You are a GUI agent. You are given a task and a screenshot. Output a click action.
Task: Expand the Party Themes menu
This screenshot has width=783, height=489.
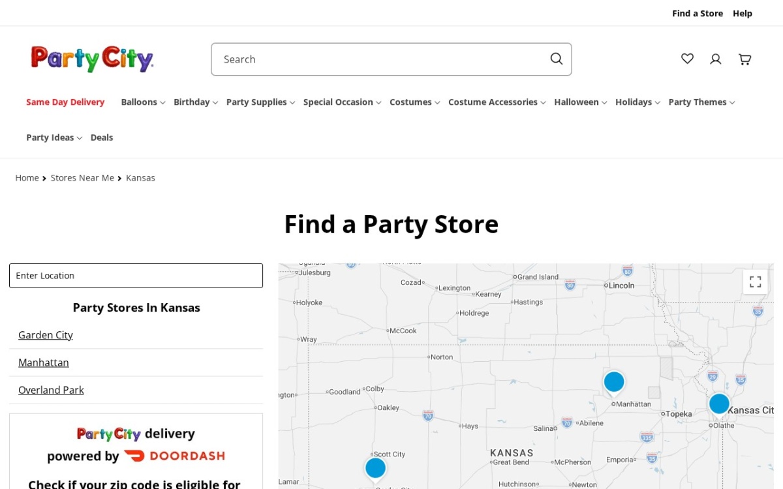[x=702, y=102]
